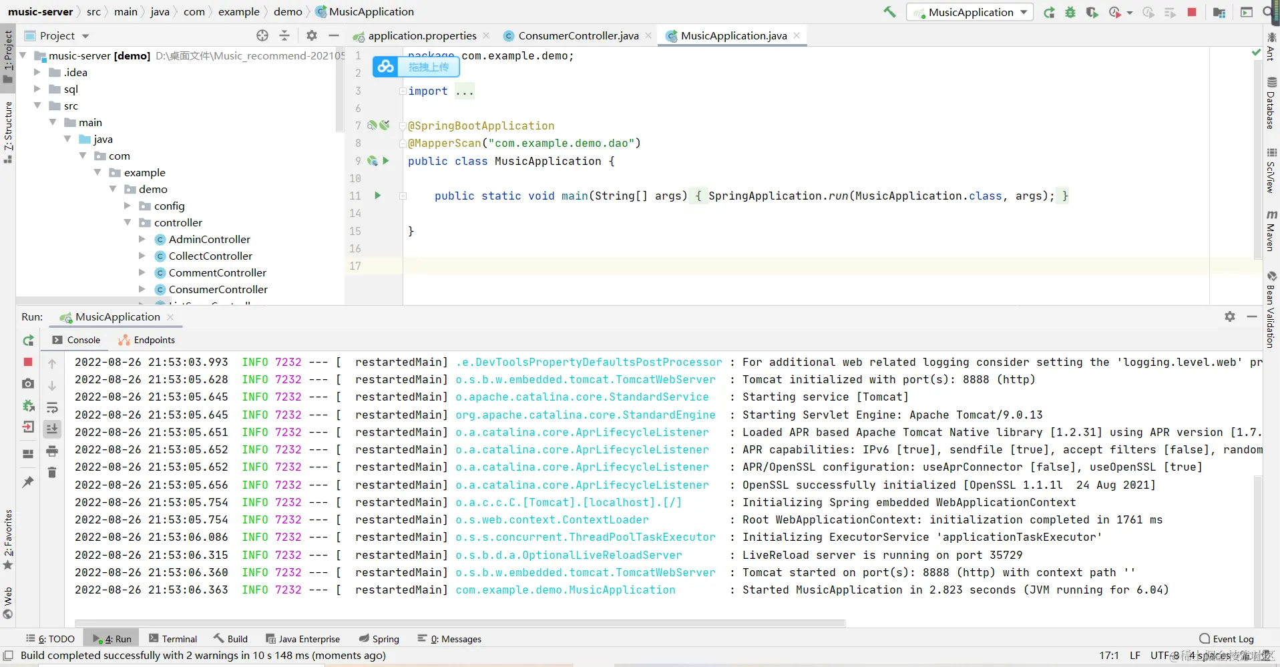1280x667 pixels.
Task: Expand the folded import statements
Action: click(x=402, y=91)
